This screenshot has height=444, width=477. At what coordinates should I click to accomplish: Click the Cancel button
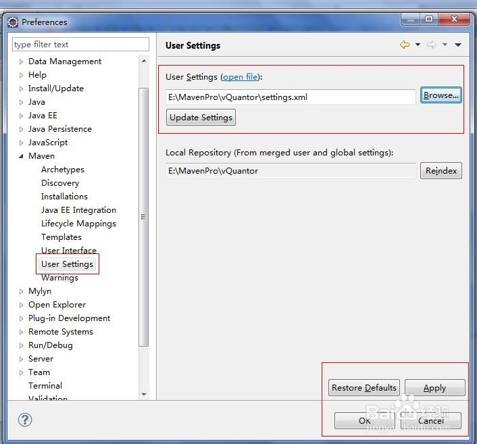click(x=431, y=420)
